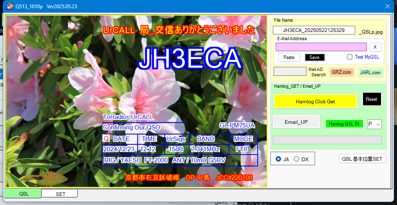Click the GL:PM75UA grid locator text
The height and width of the screenshot is (205, 397).
[237, 125]
